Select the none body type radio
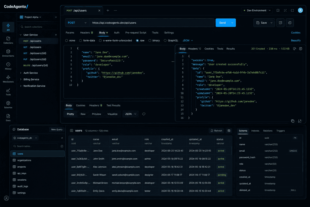 coord(67,41)
